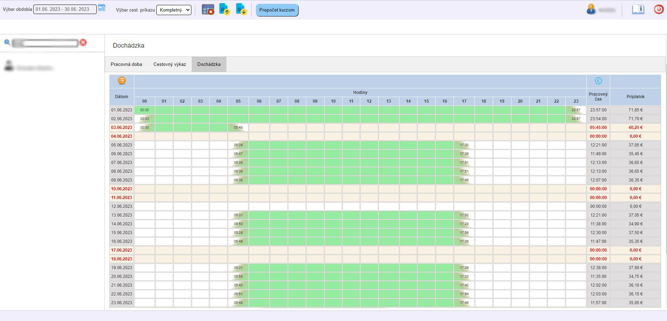Click the Dátum column header
Image resolution: width=667 pixels, height=321 pixels.
(122, 97)
